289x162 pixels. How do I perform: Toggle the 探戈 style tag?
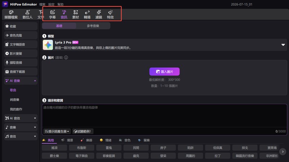(245, 148)
